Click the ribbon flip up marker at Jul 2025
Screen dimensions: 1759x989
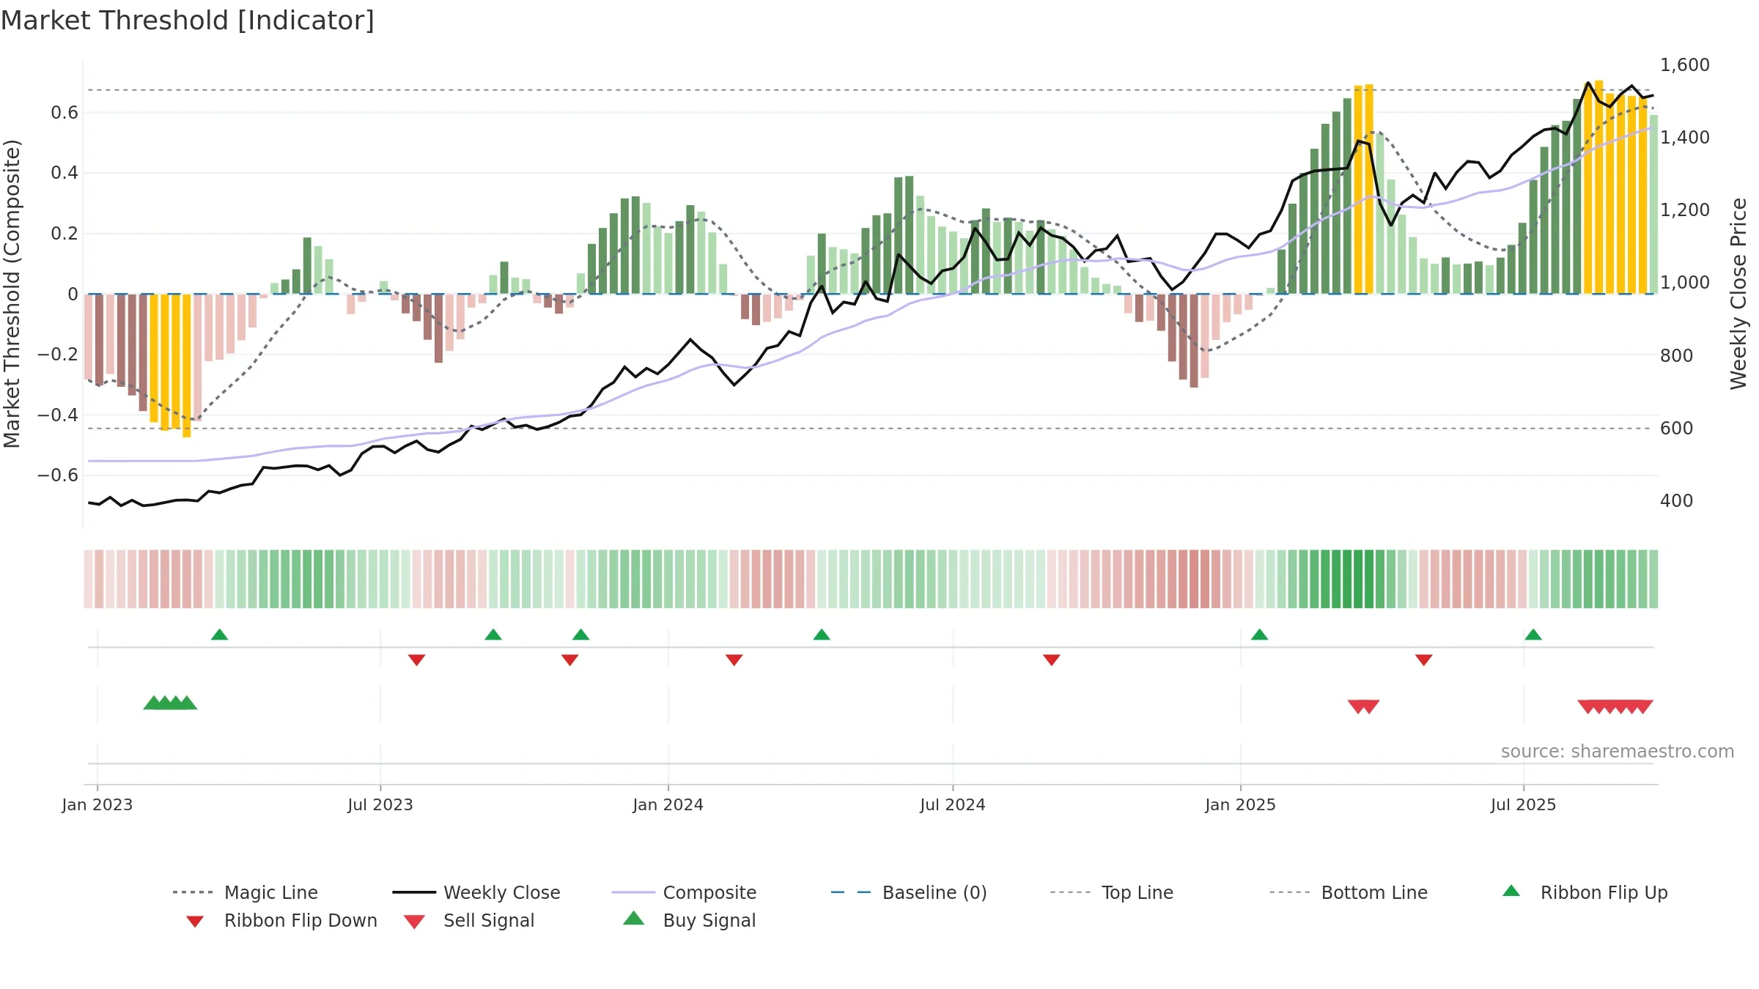coord(1533,634)
